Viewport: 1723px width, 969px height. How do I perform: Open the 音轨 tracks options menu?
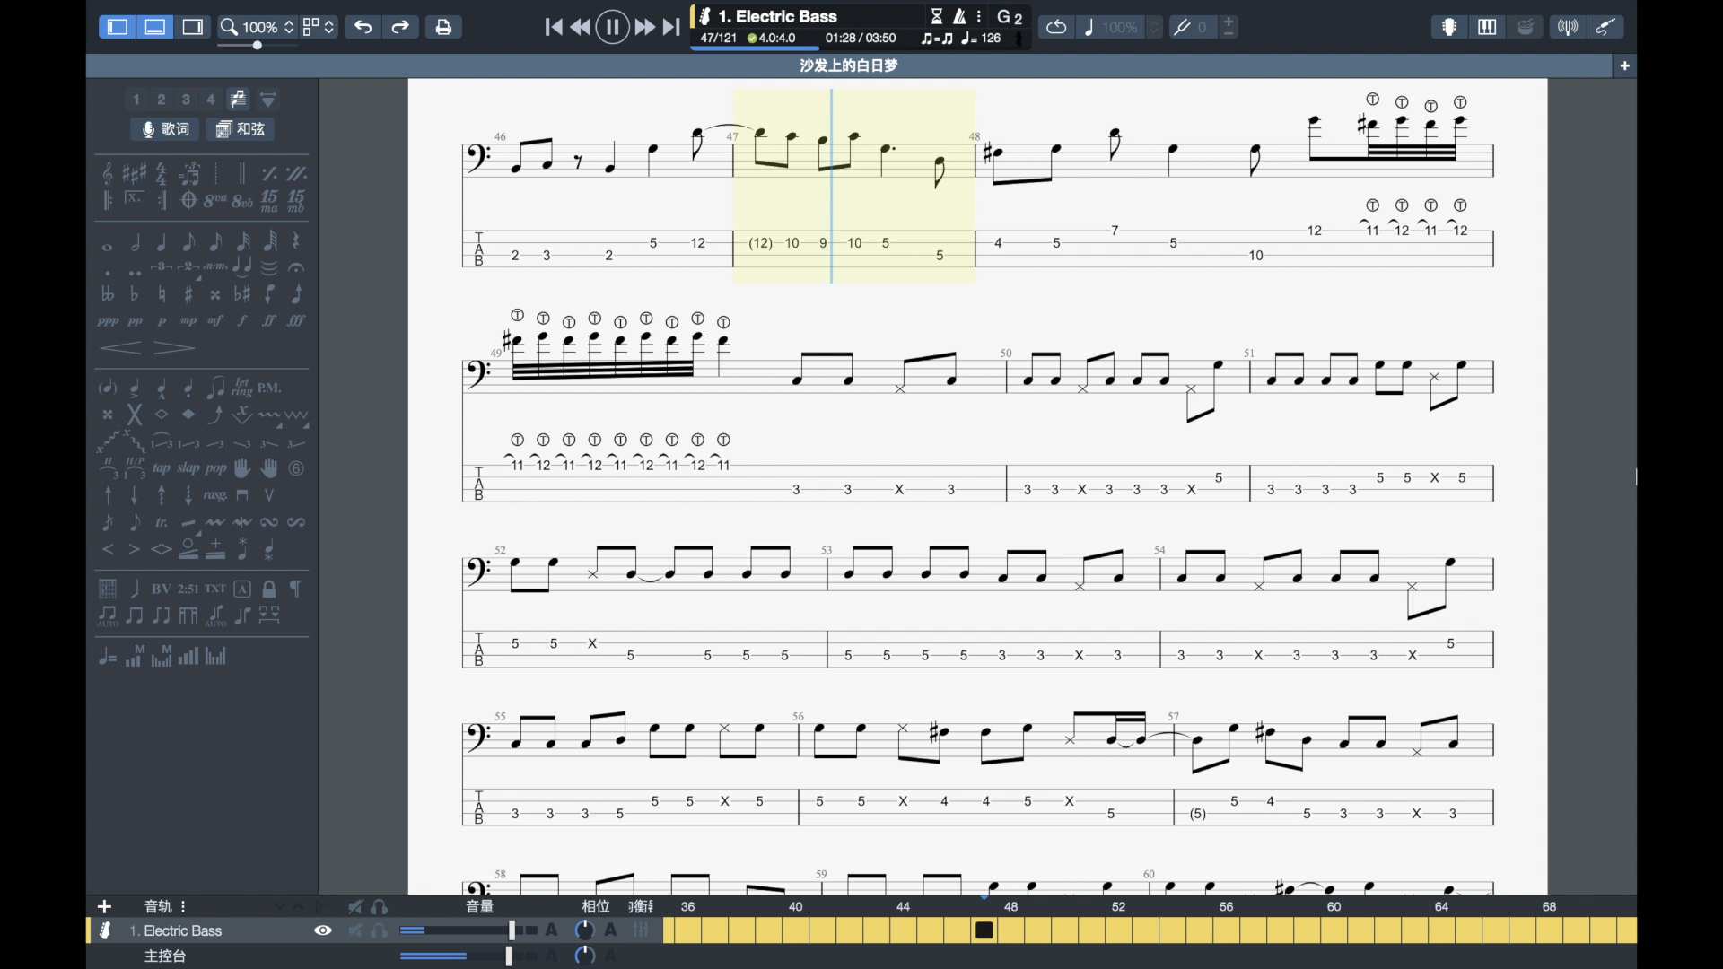(182, 906)
